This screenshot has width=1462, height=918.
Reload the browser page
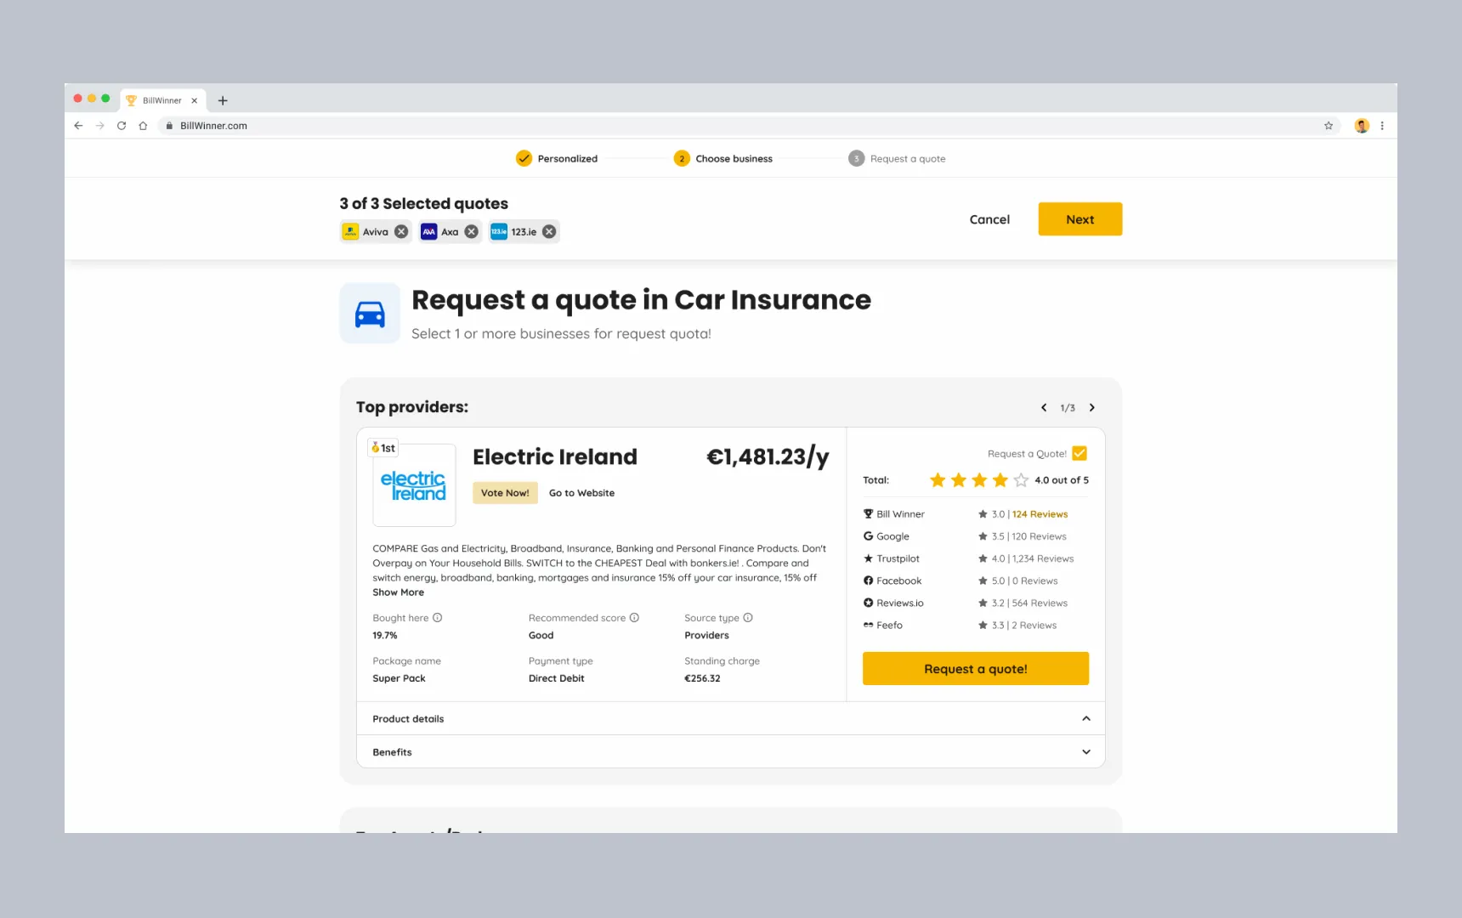(x=122, y=126)
